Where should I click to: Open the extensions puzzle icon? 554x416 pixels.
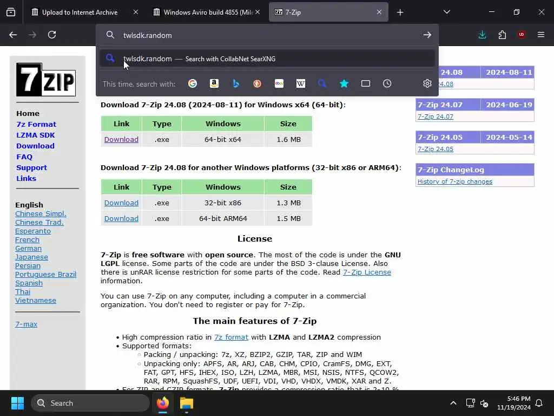pyautogui.click(x=502, y=35)
